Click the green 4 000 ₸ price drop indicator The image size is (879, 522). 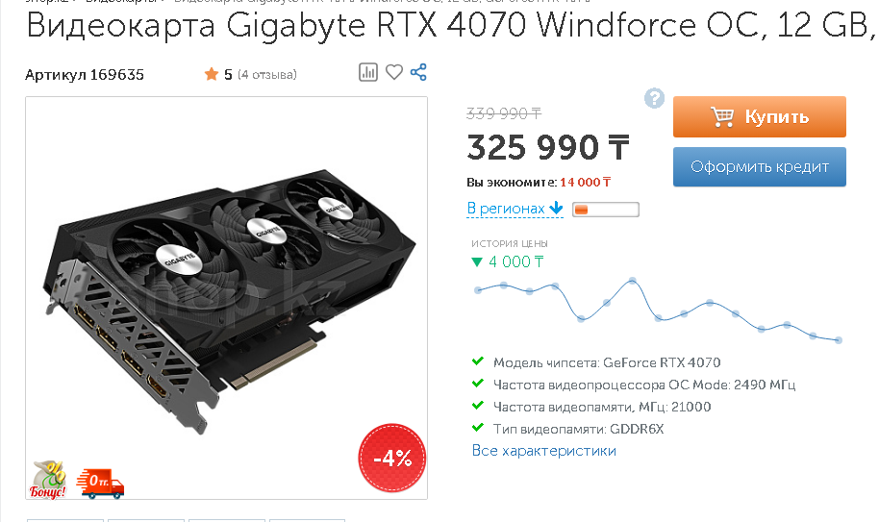pyautogui.click(x=508, y=261)
